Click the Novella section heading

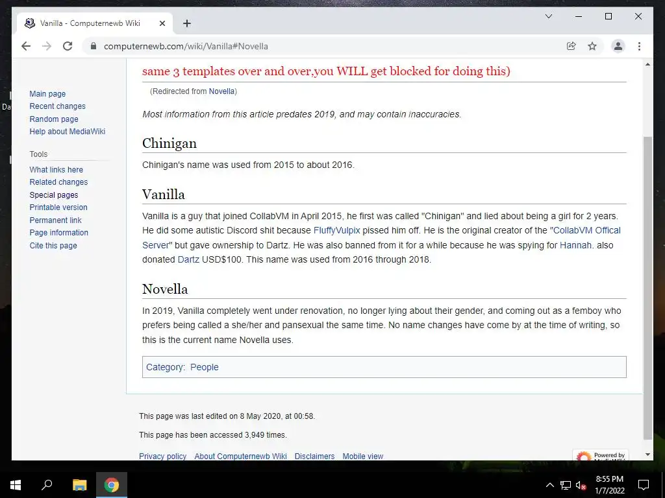click(x=164, y=289)
